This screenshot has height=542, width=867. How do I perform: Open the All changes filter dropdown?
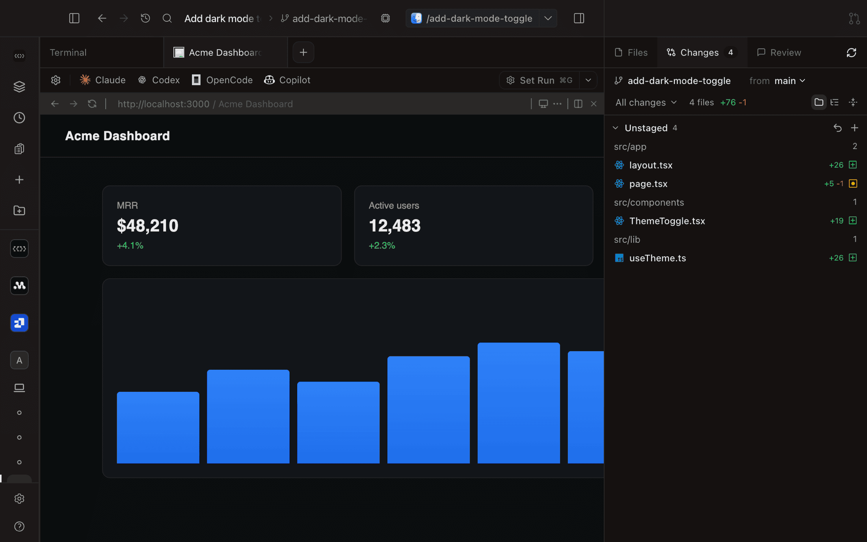646,102
